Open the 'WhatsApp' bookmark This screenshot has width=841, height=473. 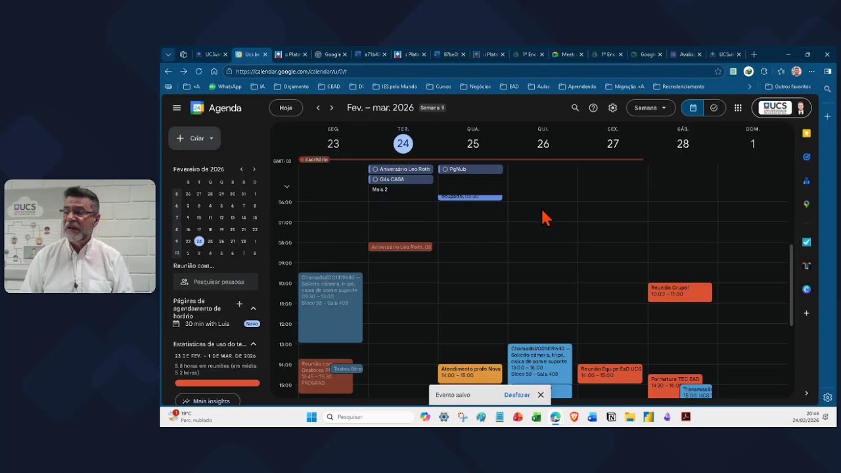coord(225,87)
